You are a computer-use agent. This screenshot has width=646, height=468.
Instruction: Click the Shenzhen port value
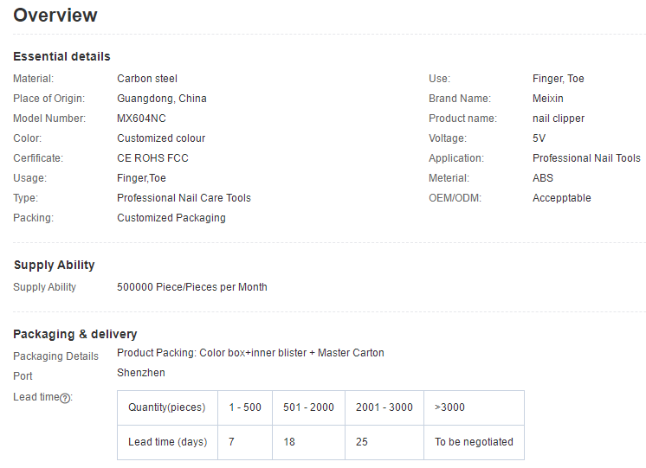[141, 373]
